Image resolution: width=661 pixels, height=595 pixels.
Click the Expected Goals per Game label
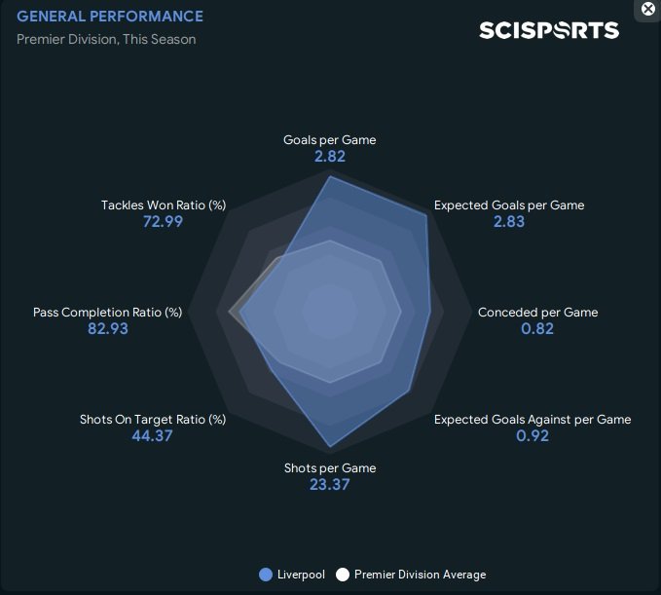508,205
